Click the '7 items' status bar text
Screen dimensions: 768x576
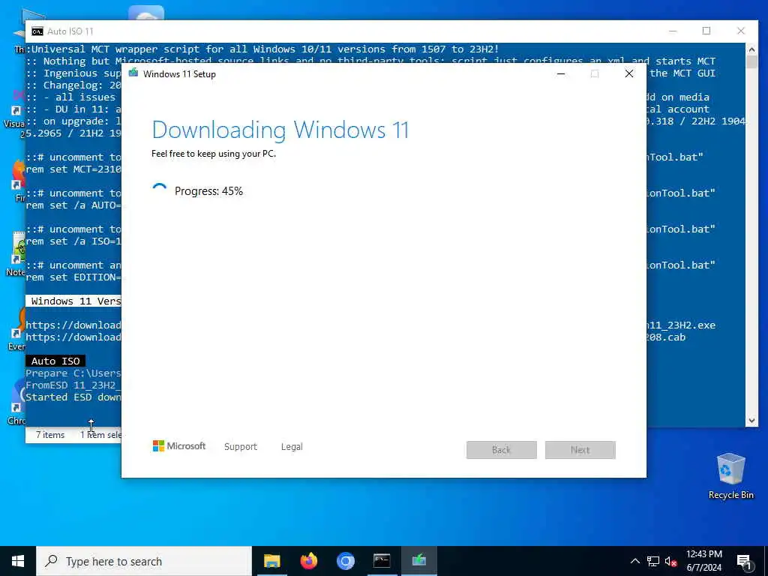click(50, 435)
